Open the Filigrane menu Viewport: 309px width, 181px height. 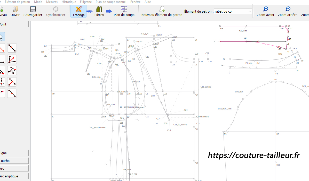click(86, 2)
